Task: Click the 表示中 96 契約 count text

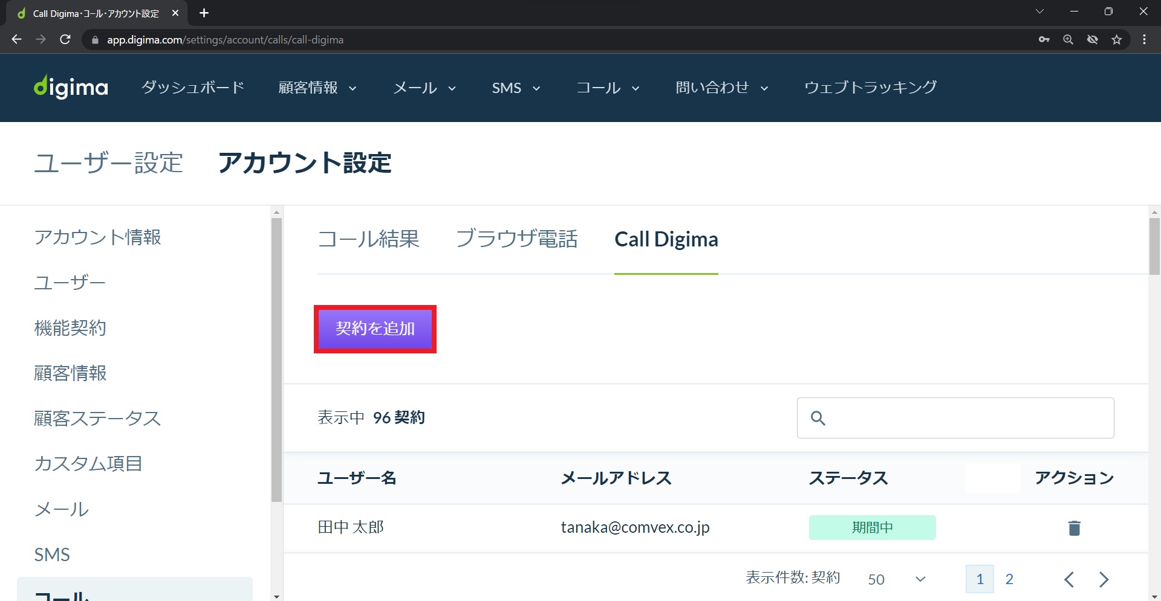Action: click(x=371, y=417)
